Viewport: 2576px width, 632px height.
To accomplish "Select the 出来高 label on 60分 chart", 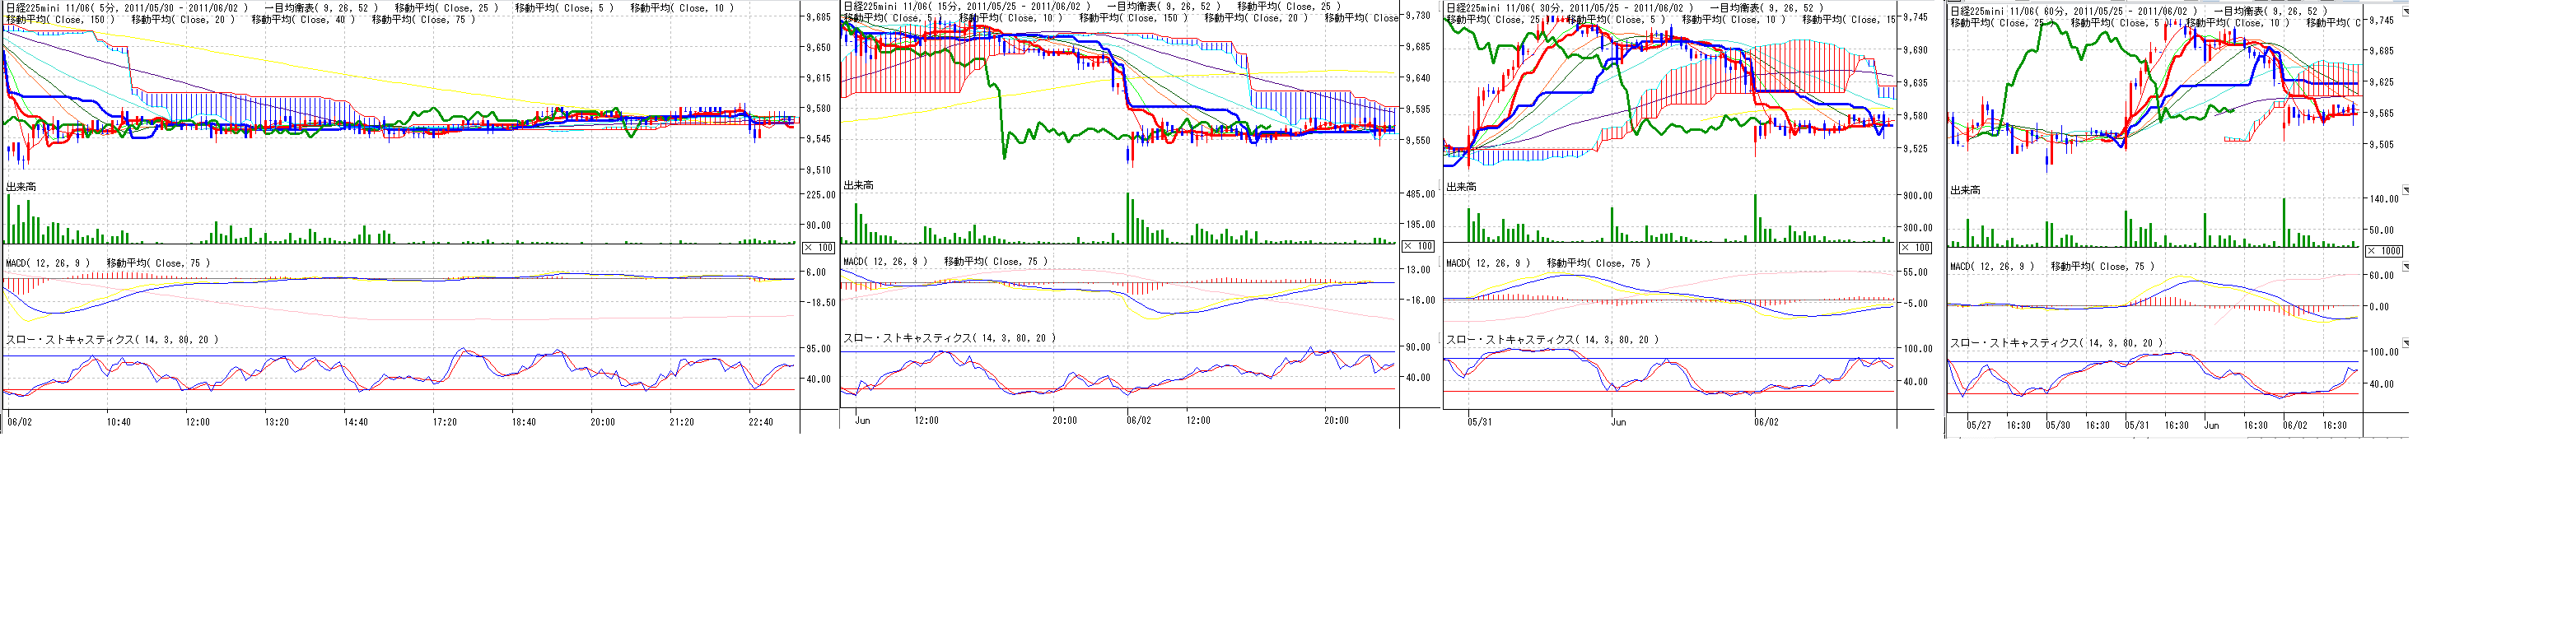I will (1965, 190).
